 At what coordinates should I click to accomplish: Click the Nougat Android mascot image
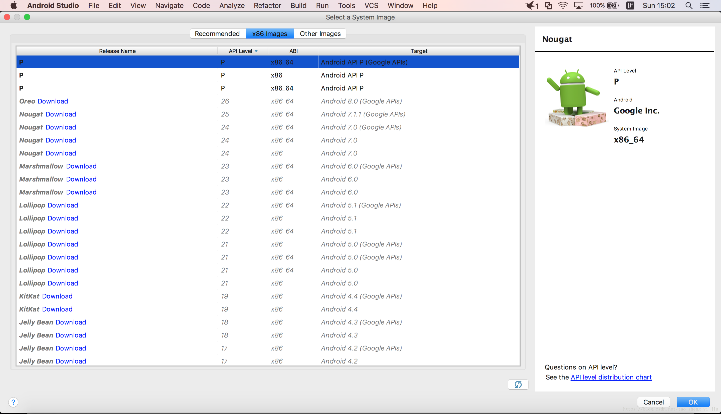[576, 97]
